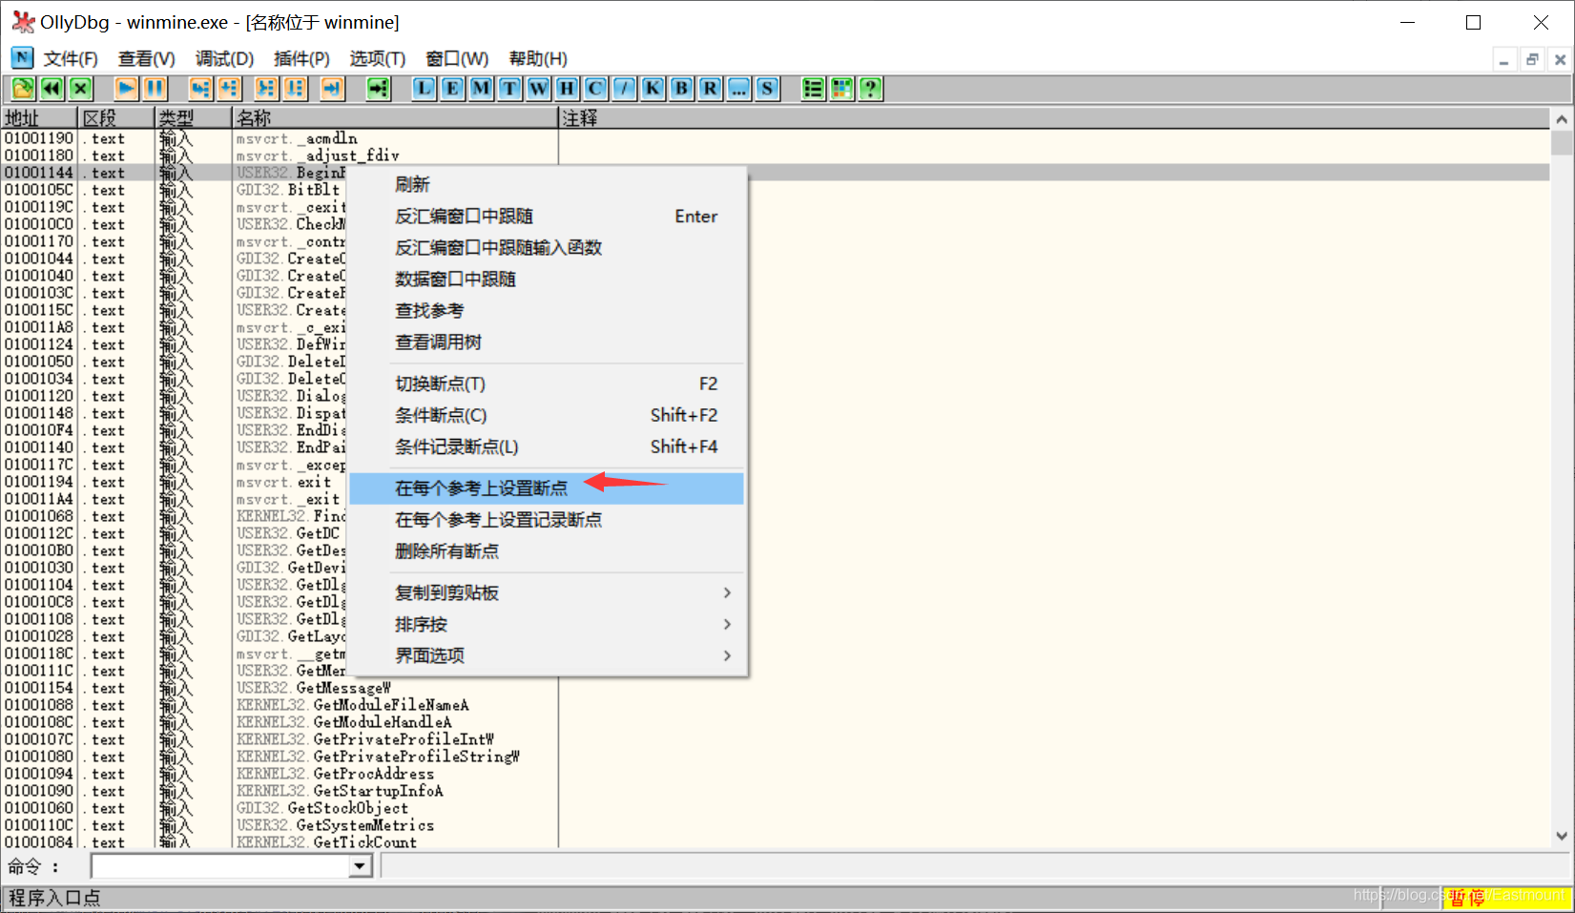
Task: Choose 切换断点(T) menu entry
Action: click(547, 384)
